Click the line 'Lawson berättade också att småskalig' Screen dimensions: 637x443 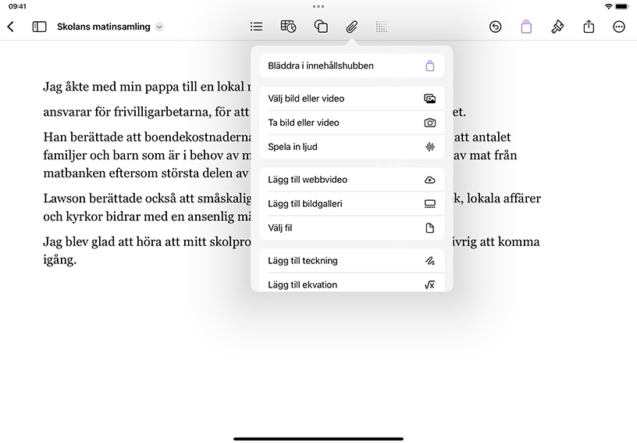147,198
